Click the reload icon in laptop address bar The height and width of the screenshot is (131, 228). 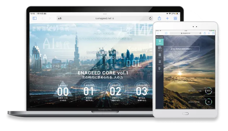click(x=150, y=18)
